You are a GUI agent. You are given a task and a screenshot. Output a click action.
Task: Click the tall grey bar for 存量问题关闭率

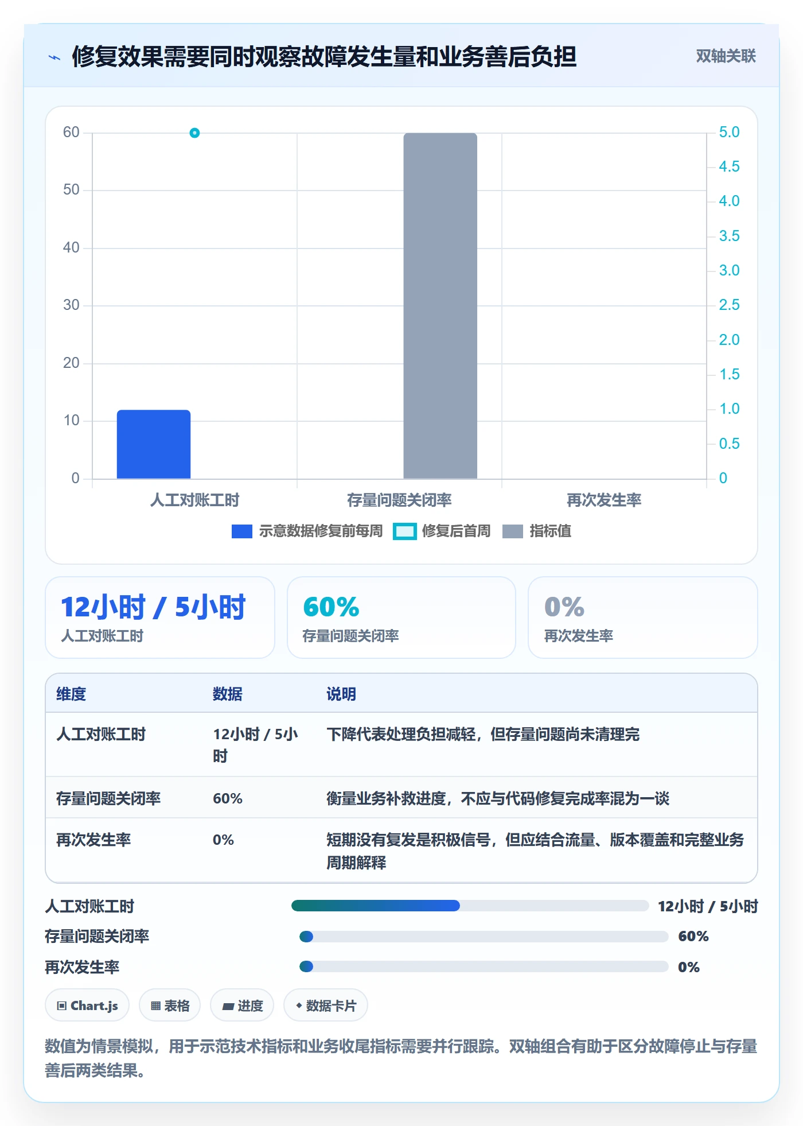(441, 306)
